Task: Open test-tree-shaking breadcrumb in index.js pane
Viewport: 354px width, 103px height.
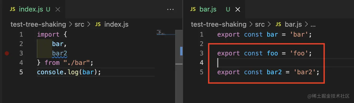Action: pyautogui.click(x=38, y=24)
